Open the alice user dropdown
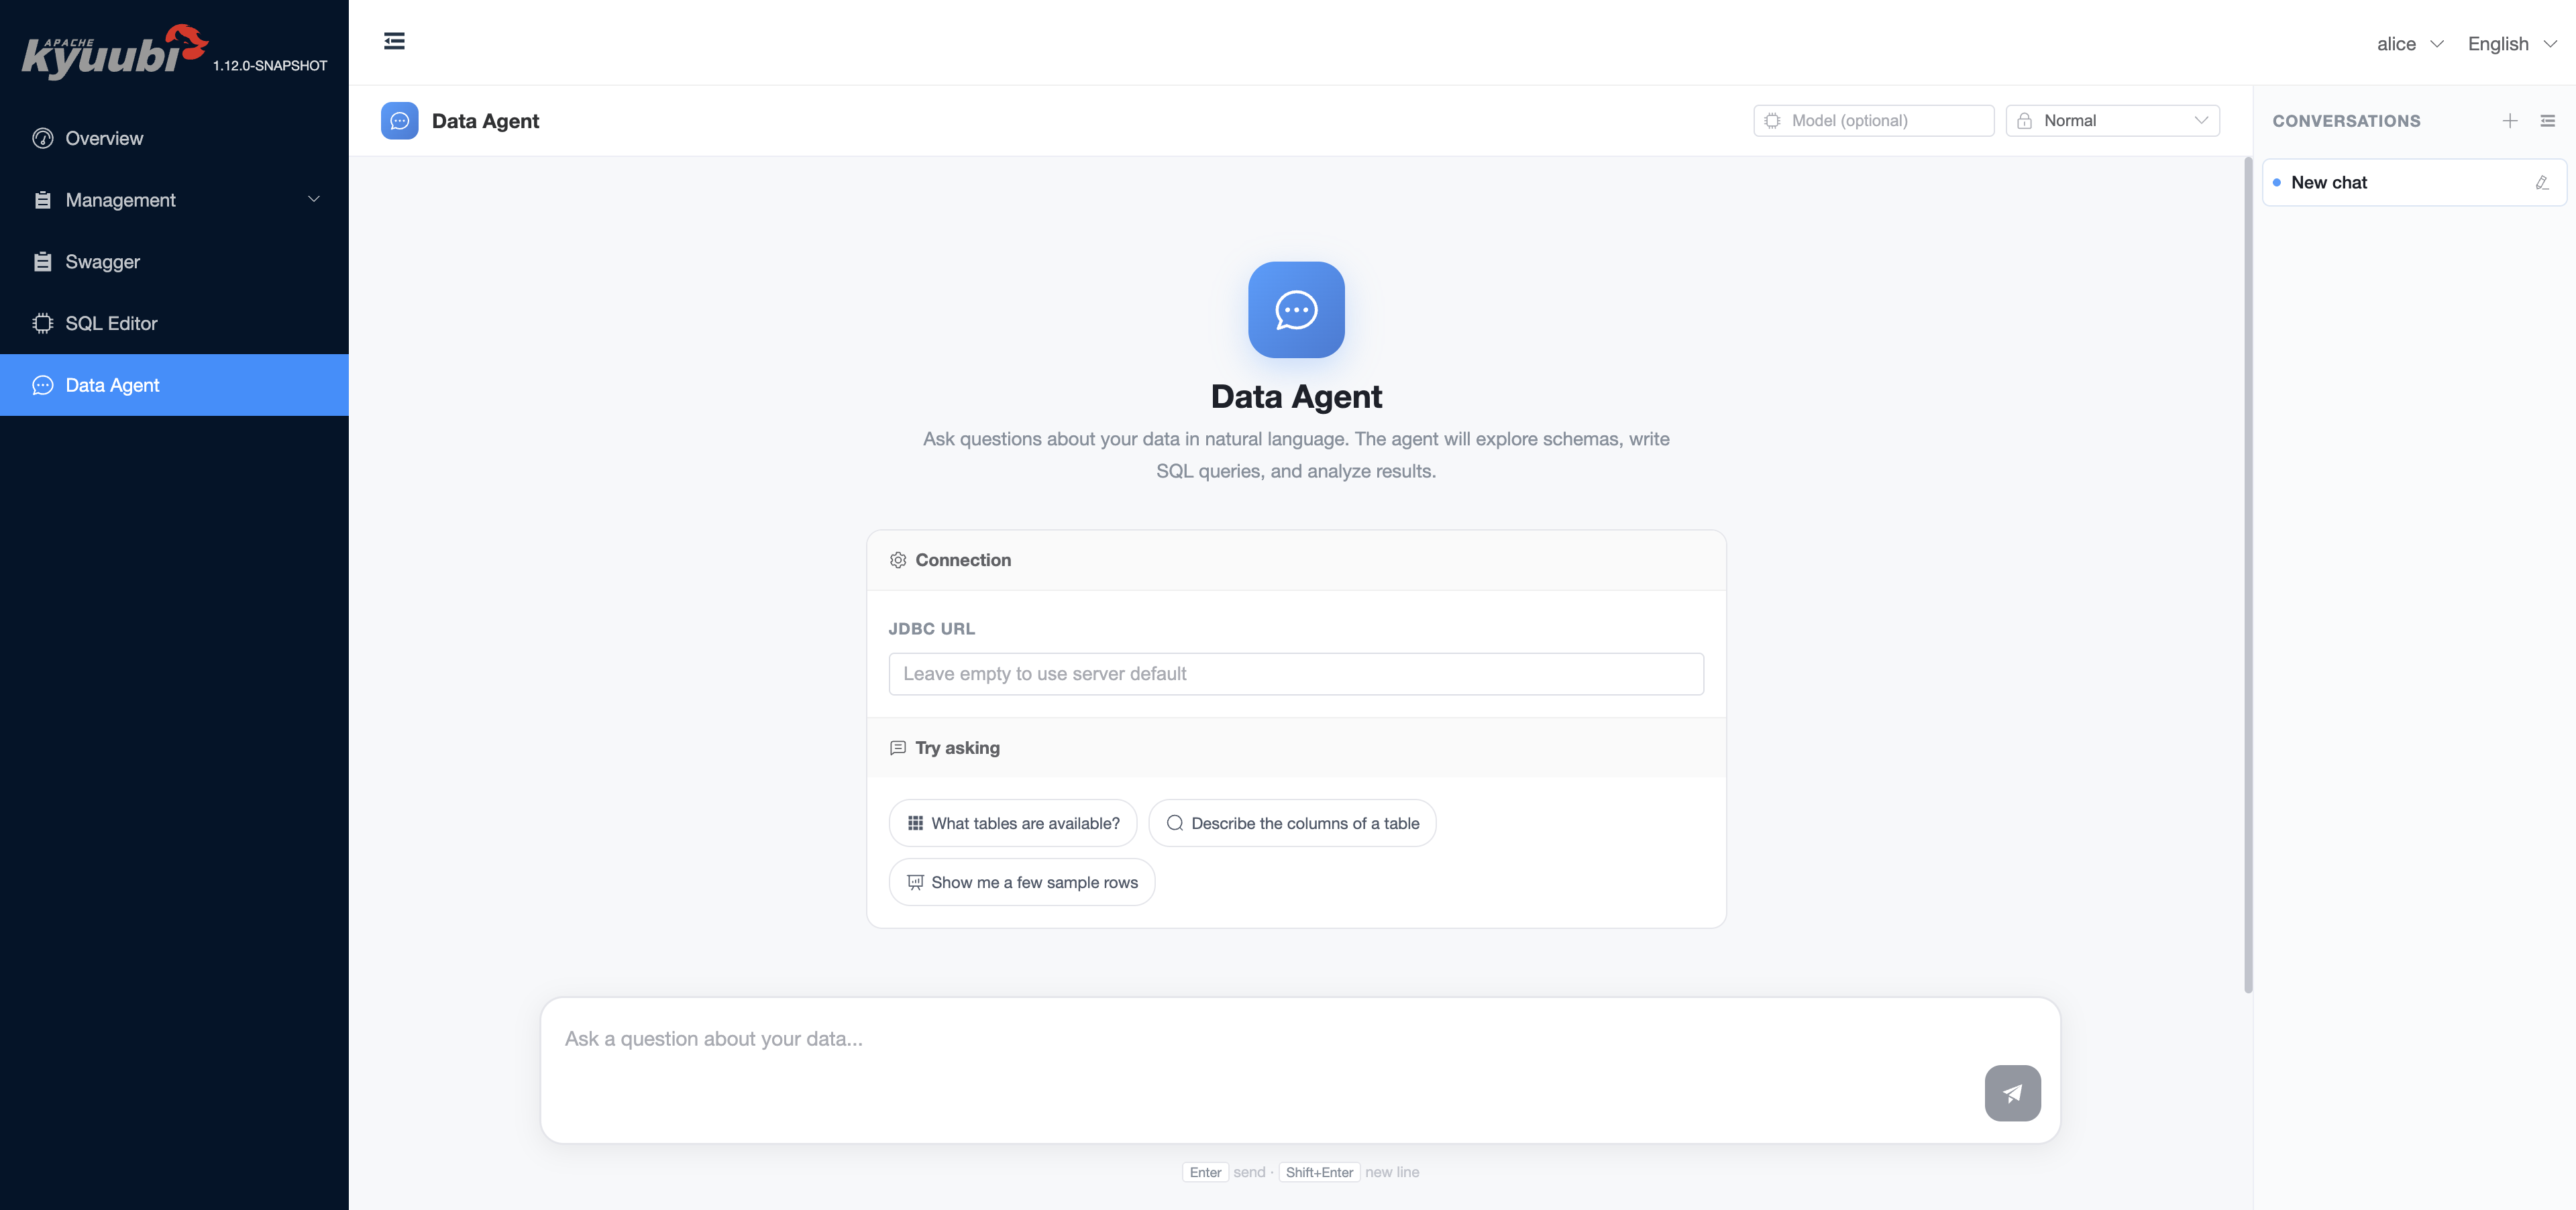The height and width of the screenshot is (1210, 2576). [x=2409, y=44]
